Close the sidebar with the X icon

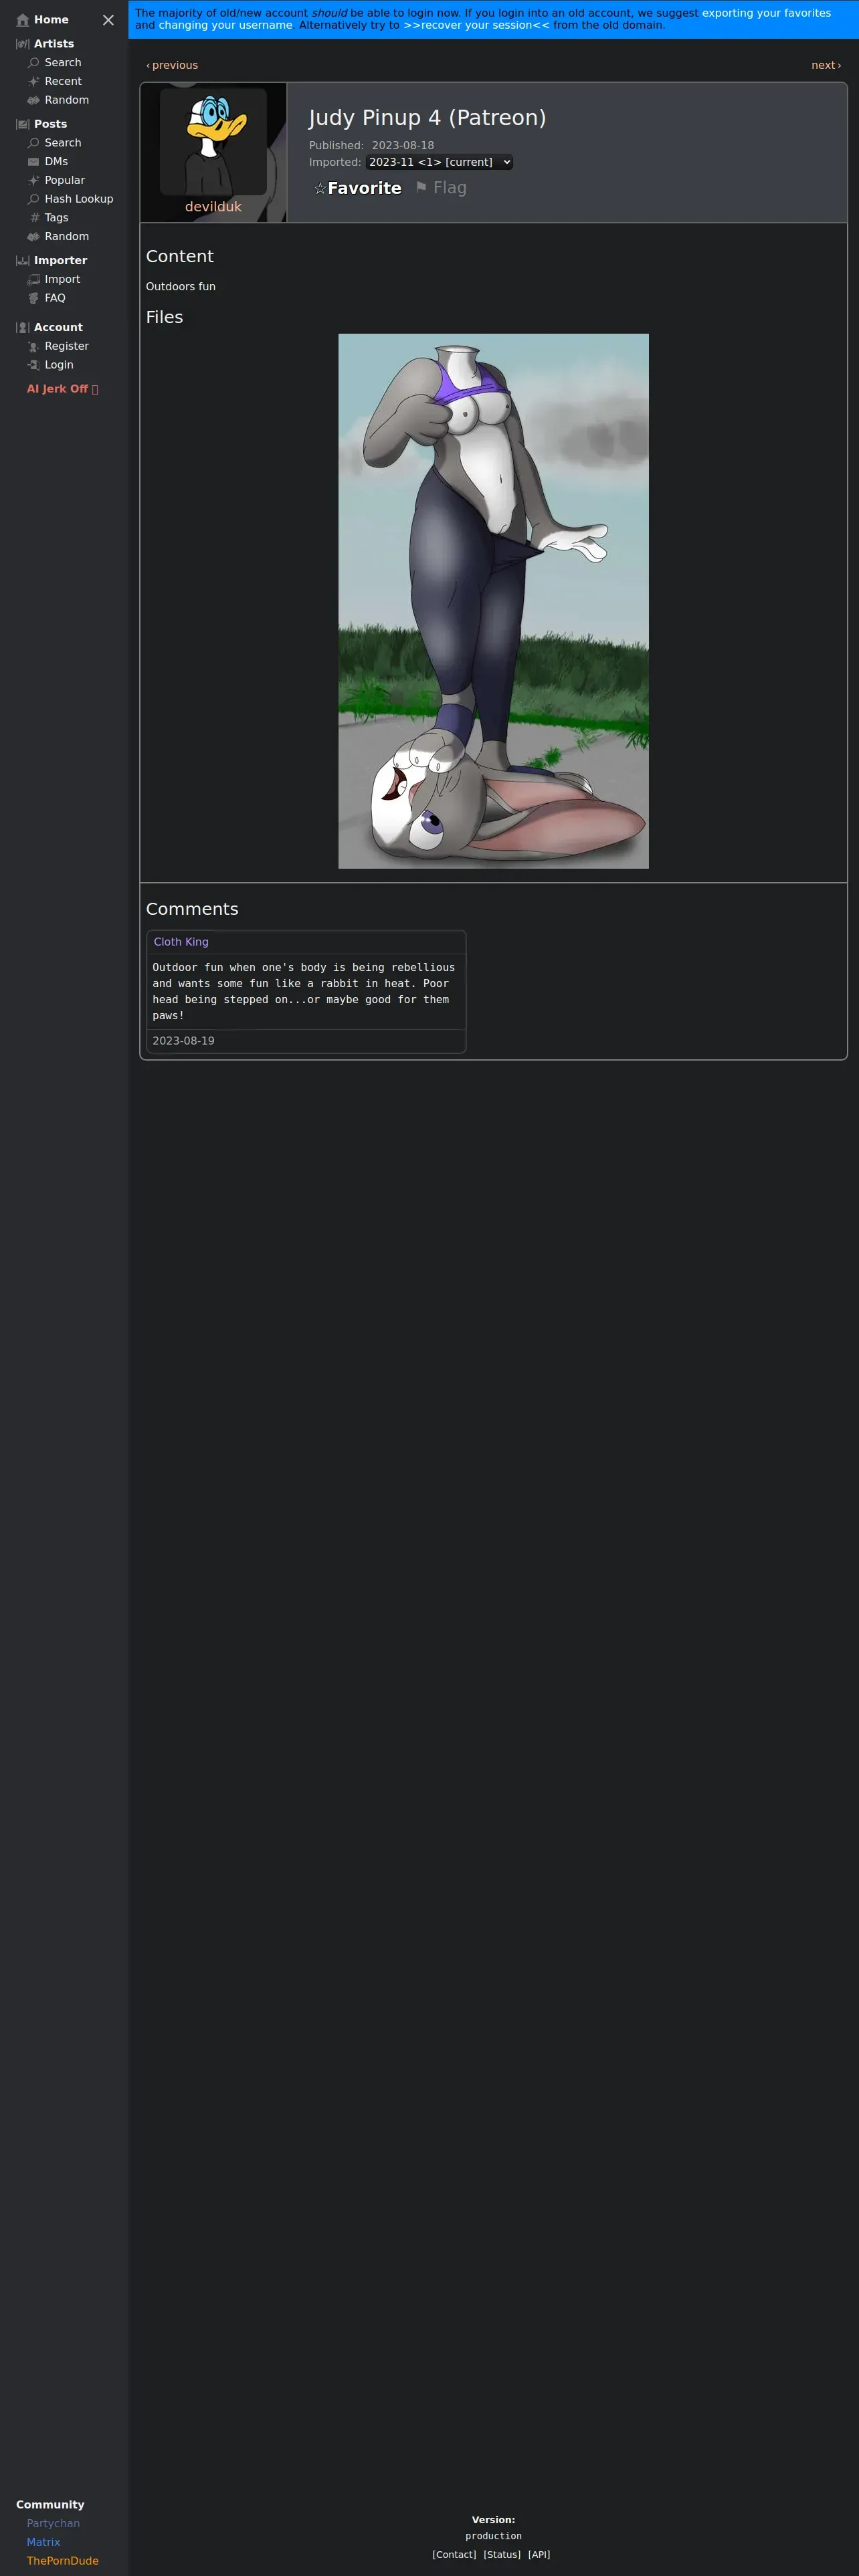coord(108,20)
